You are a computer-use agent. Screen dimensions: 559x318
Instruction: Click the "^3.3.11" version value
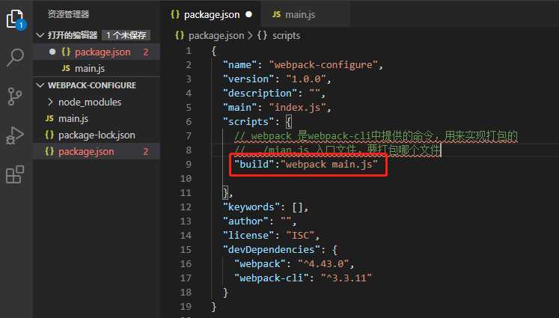(346, 278)
